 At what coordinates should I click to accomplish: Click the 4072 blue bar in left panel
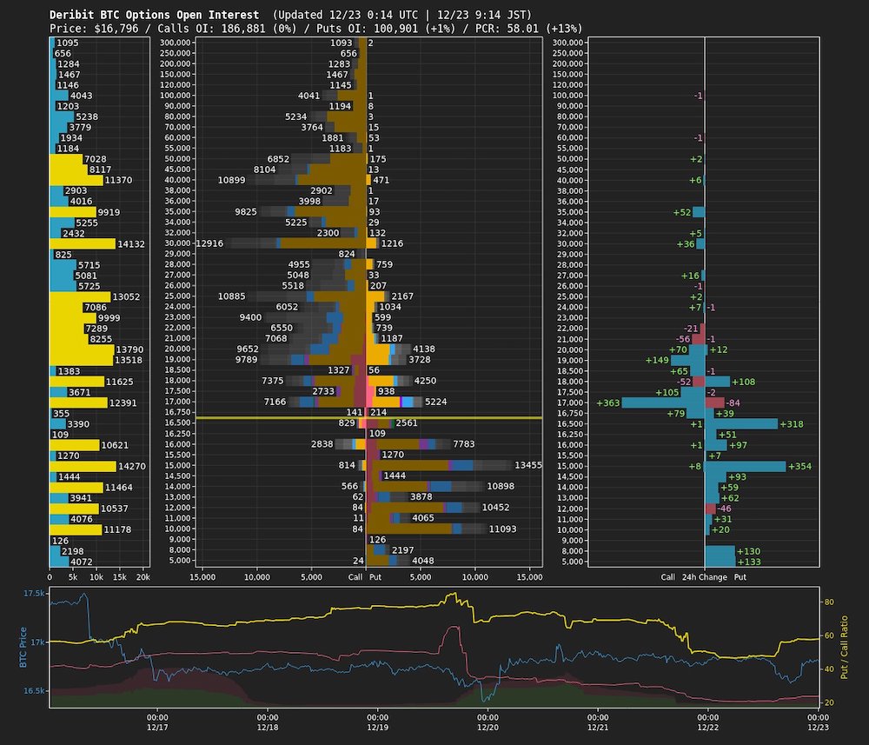54,562
